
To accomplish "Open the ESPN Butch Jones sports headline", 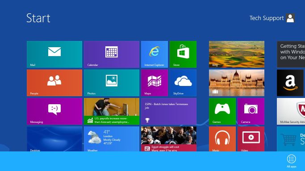I will [x=169, y=111].
